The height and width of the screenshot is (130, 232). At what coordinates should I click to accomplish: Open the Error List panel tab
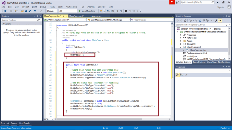tap(5, 123)
